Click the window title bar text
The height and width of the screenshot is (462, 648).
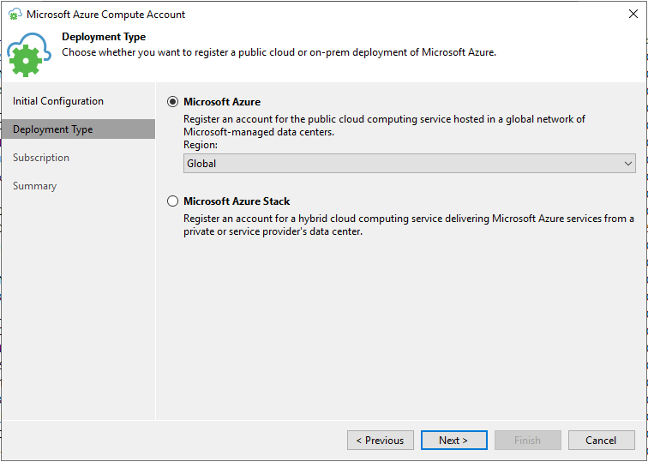[x=105, y=15]
